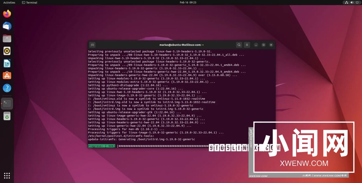Open LibreOffice Writer from the dock
Viewport: 362px width, 183px height.
[x=7, y=63]
